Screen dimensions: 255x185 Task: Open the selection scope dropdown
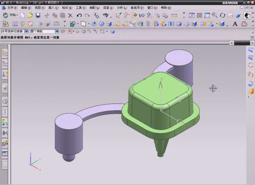tap(57, 31)
